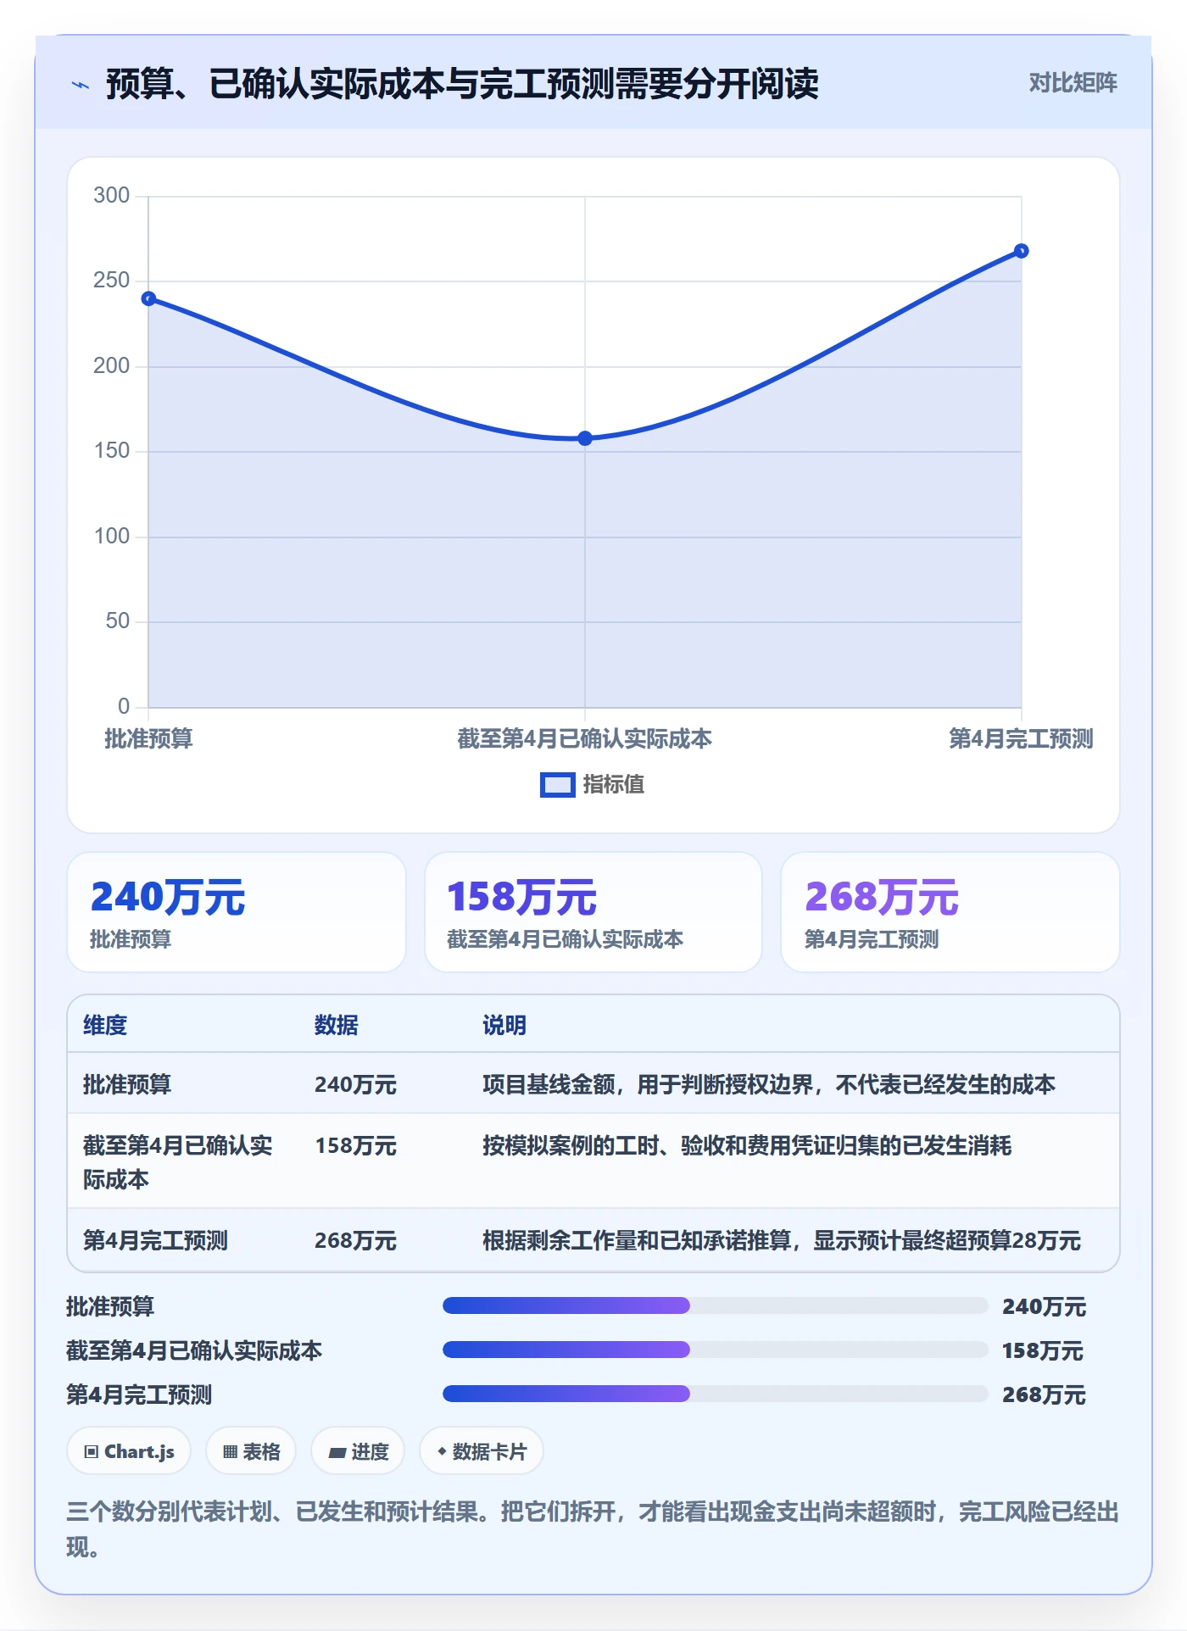This screenshot has width=1187, height=1631.
Task: Select the chart's lowest data point at 158
Action: click(x=585, y=438)
